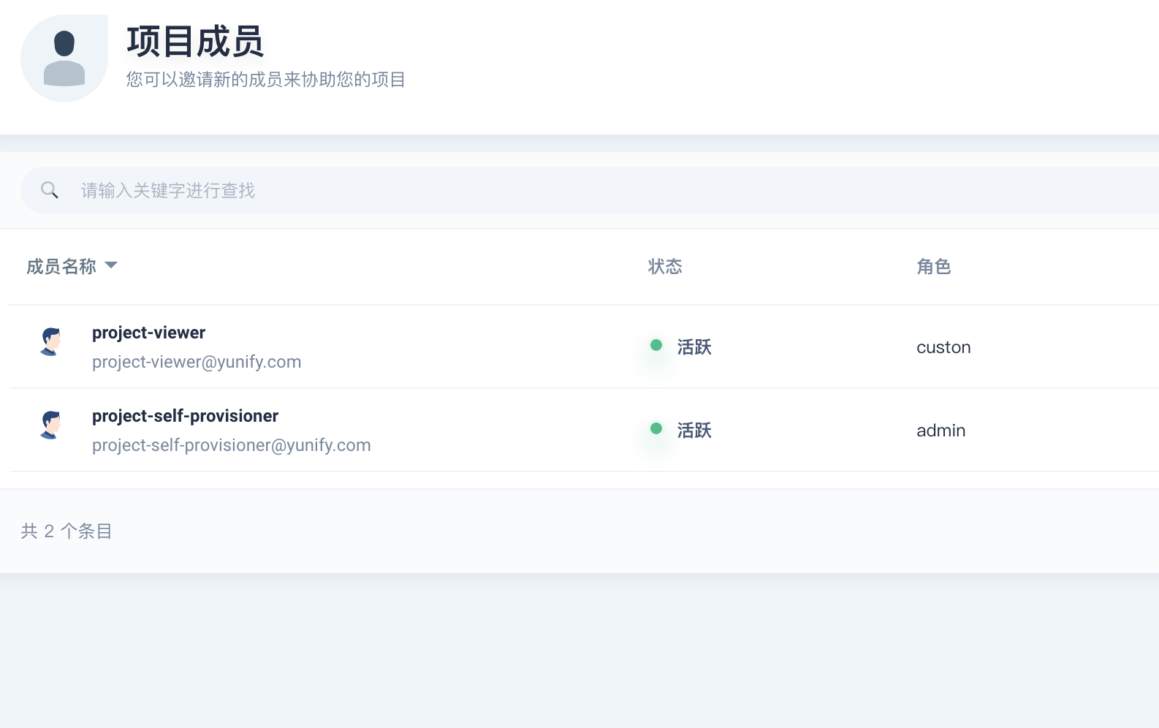Click the search magnifier icon
The image size is (1159, 728).
point(50,190)
